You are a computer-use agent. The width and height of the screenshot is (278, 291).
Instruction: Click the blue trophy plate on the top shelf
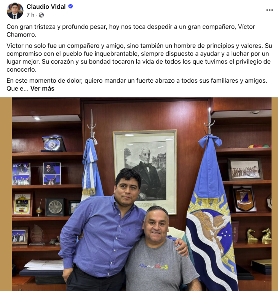(x=53, y=144)
